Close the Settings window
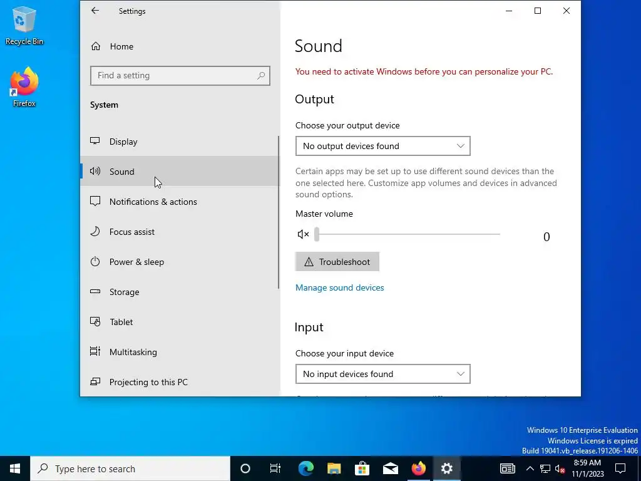 (x=566, y=11)
